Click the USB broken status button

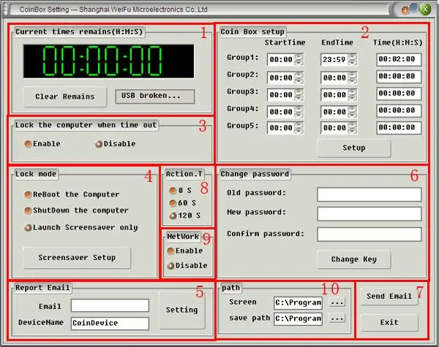(x=155, y=96)
